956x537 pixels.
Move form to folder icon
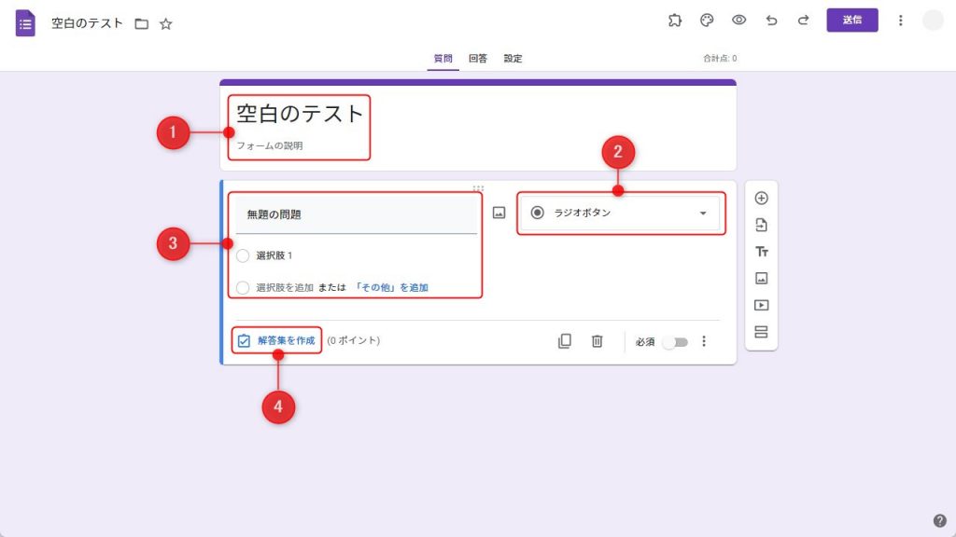point(142,23)
